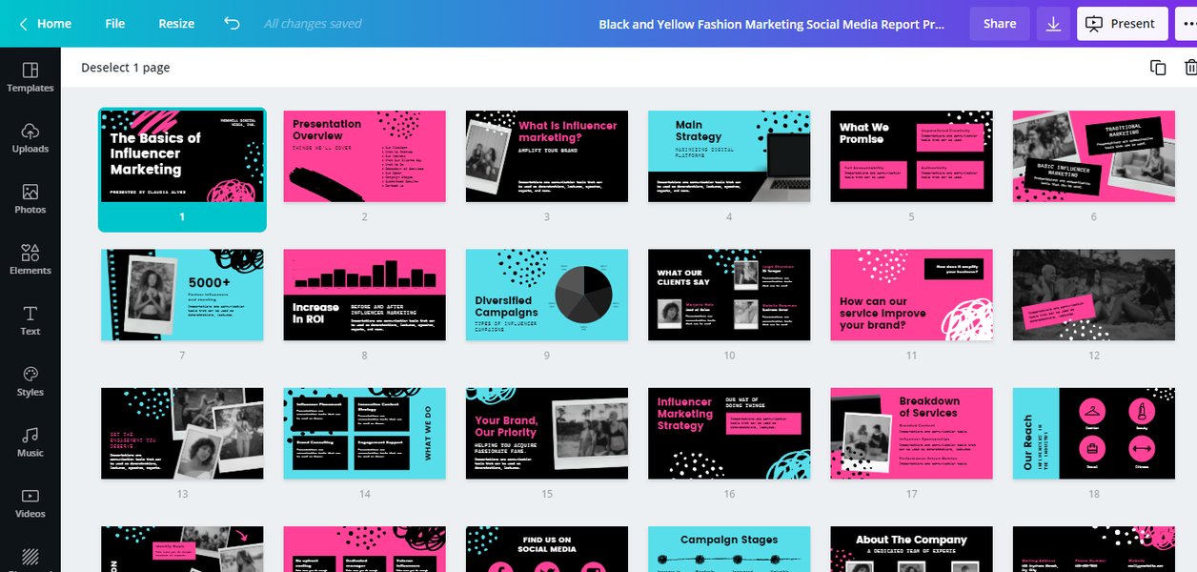Select slide 6 Traditional Marketing
The image size is (1197, 572).
tap(1094, 156)
